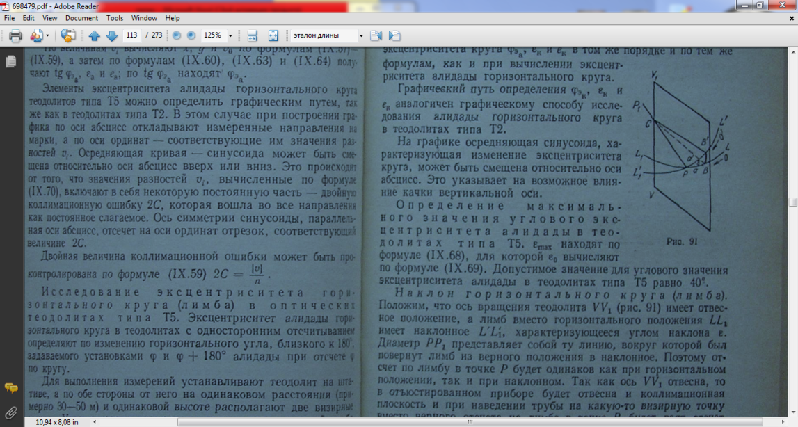Enable Fit Width scrolling mode icon
The width and height of the screenshot is (798, 427).
(251, 35)
